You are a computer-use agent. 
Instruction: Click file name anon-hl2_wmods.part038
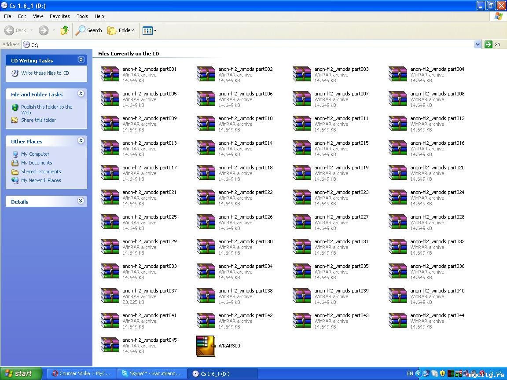click(x=246, y=291)
